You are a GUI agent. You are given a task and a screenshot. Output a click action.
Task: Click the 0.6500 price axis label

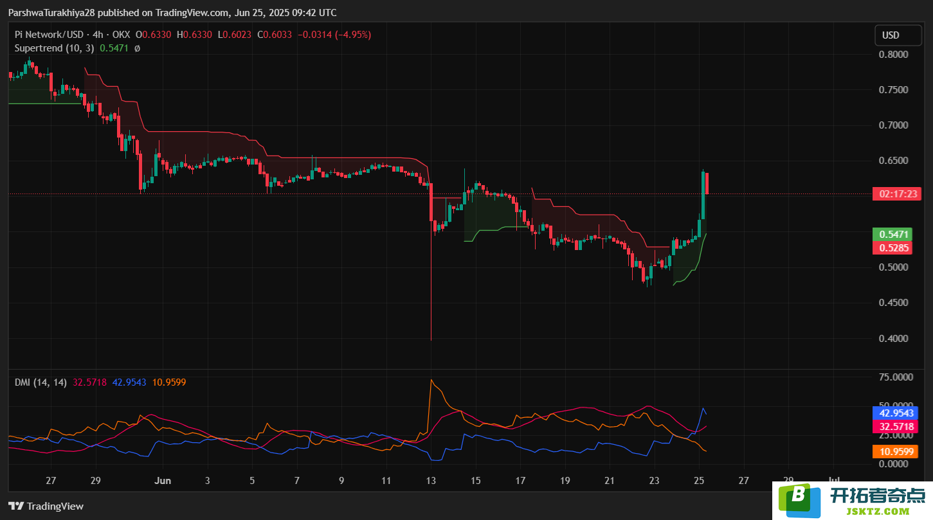[x=894, y=161]
